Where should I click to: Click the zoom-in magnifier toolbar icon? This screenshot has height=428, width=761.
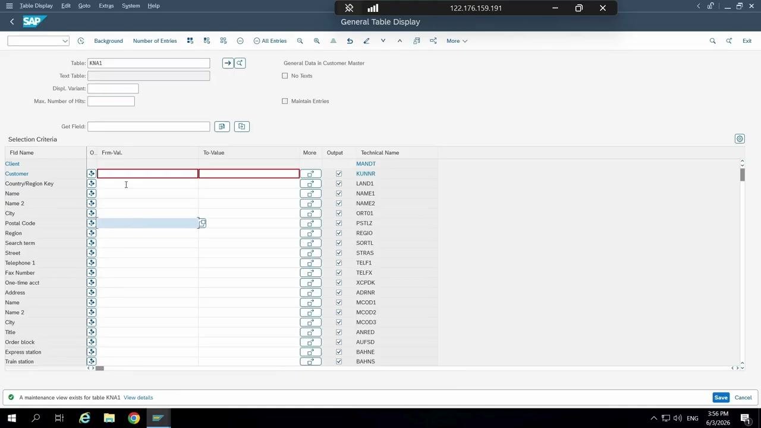316,41
